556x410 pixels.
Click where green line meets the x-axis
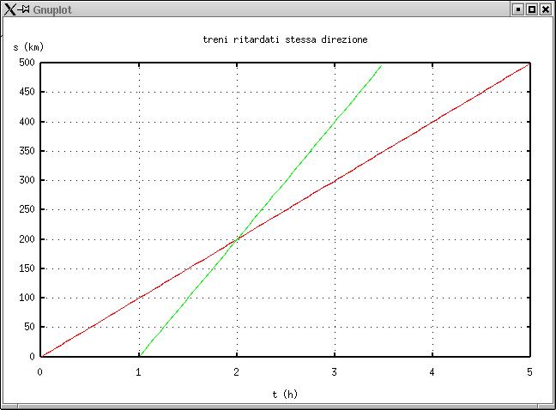click(139, 356)
